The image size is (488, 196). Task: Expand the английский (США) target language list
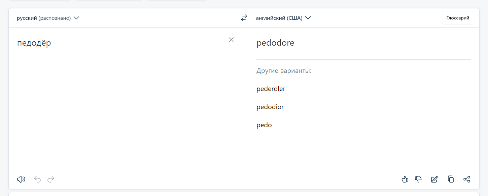pyautogui.click(x=283, y=18)
